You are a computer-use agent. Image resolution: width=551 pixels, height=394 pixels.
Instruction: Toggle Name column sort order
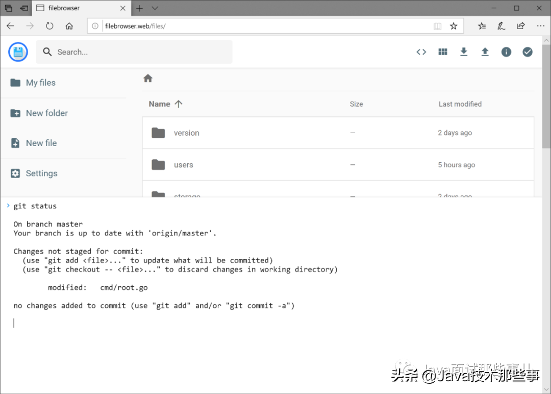[x=165, y=104]
